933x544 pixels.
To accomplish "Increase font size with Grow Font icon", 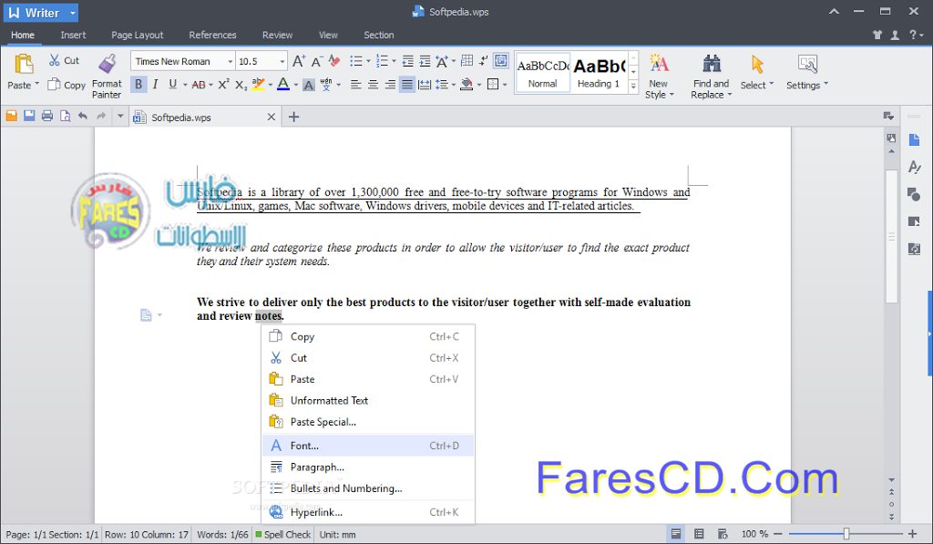I will [x=299, y=61].
